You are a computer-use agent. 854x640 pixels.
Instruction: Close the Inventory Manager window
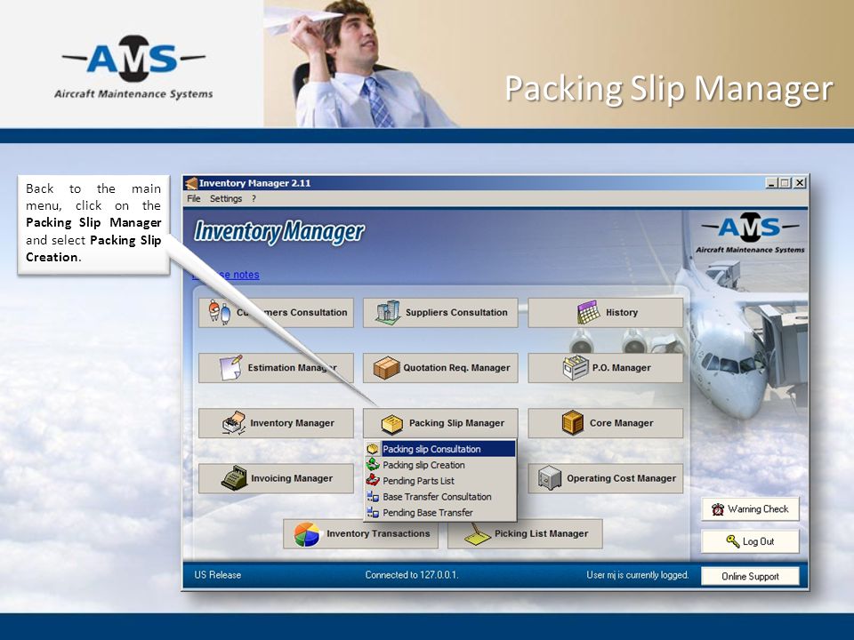(x=799, y=183)
